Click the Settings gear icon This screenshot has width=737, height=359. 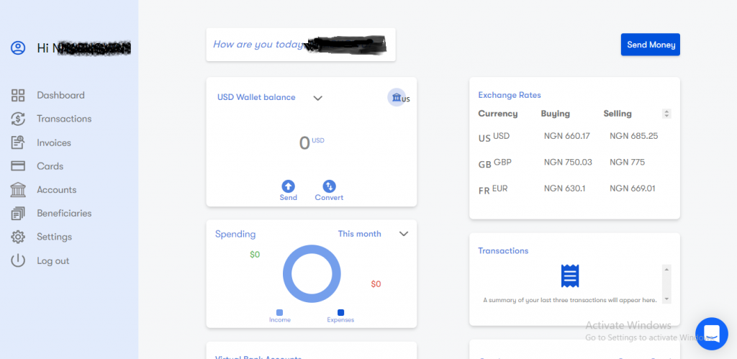coord(18,237)
